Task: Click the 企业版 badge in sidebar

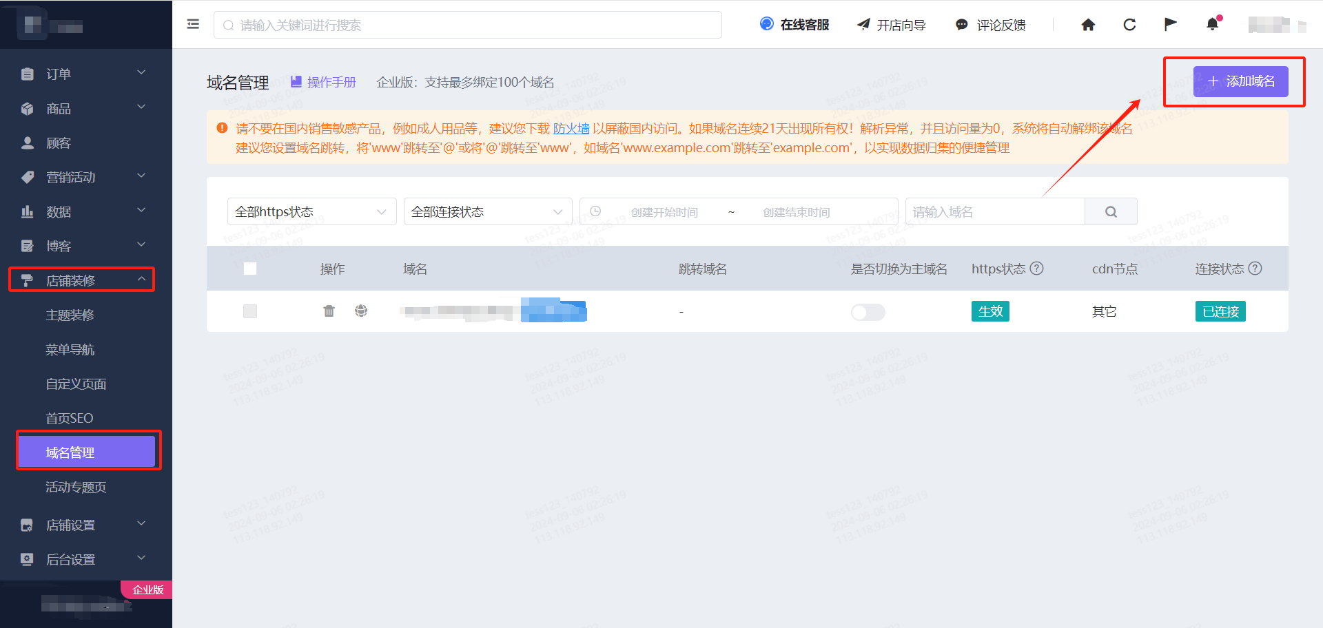Action: (x=147, y=589)
